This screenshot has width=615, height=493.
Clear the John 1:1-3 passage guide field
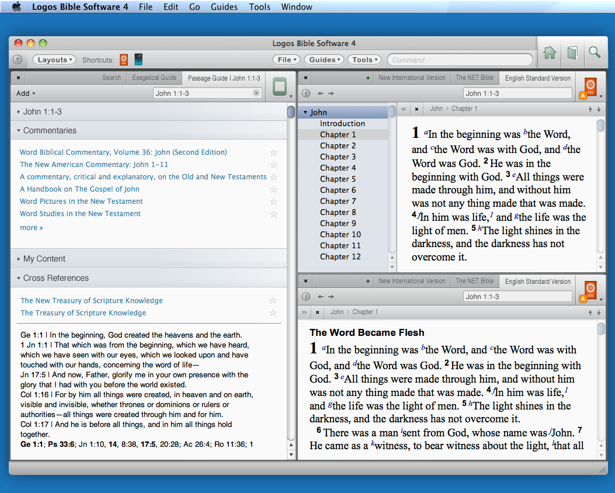click(x=256, y=93)
